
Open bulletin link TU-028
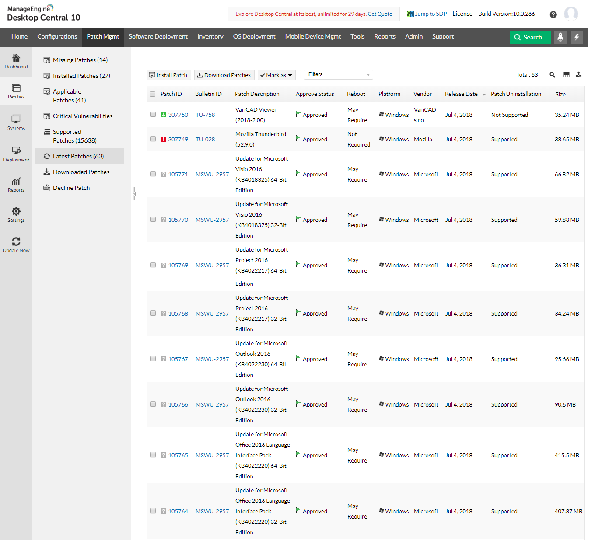click(205, 140)
